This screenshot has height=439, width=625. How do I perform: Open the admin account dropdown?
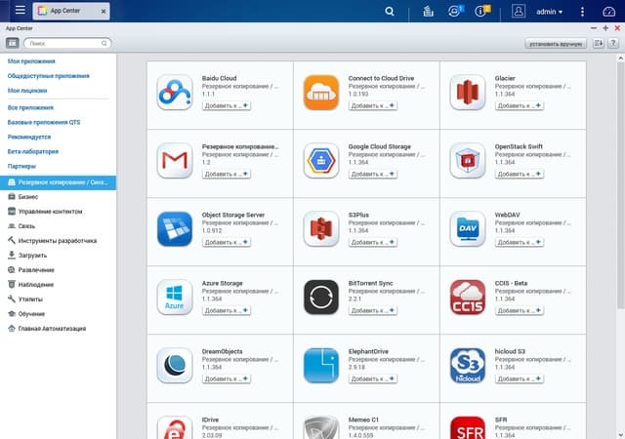(x=549, y=12)
